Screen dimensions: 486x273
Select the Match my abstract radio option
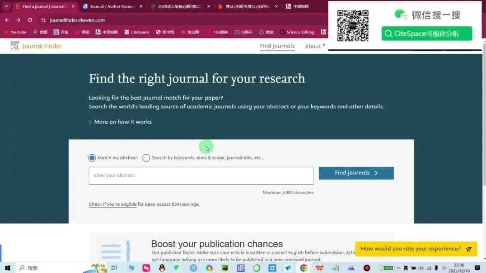[x=92, y=158]
